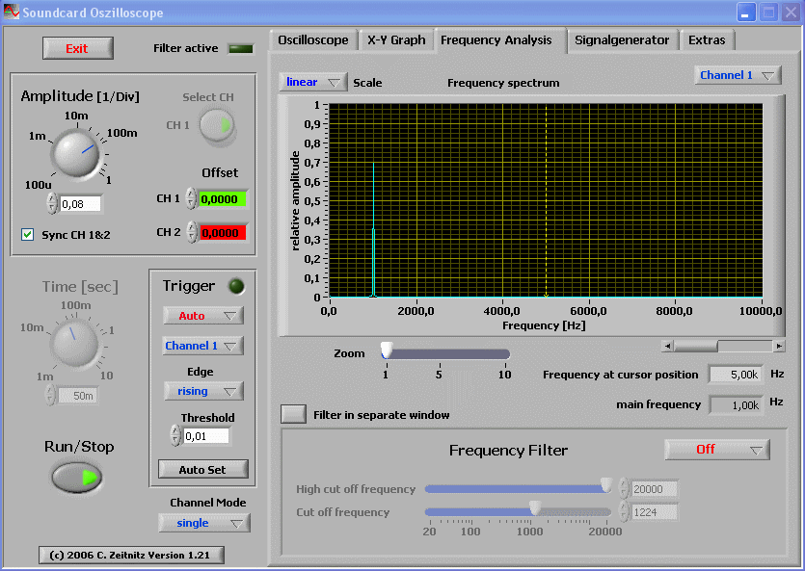805x571 pixels.
Task: Click the Cut off frequency stepper arrows
Action: point(624,511)
